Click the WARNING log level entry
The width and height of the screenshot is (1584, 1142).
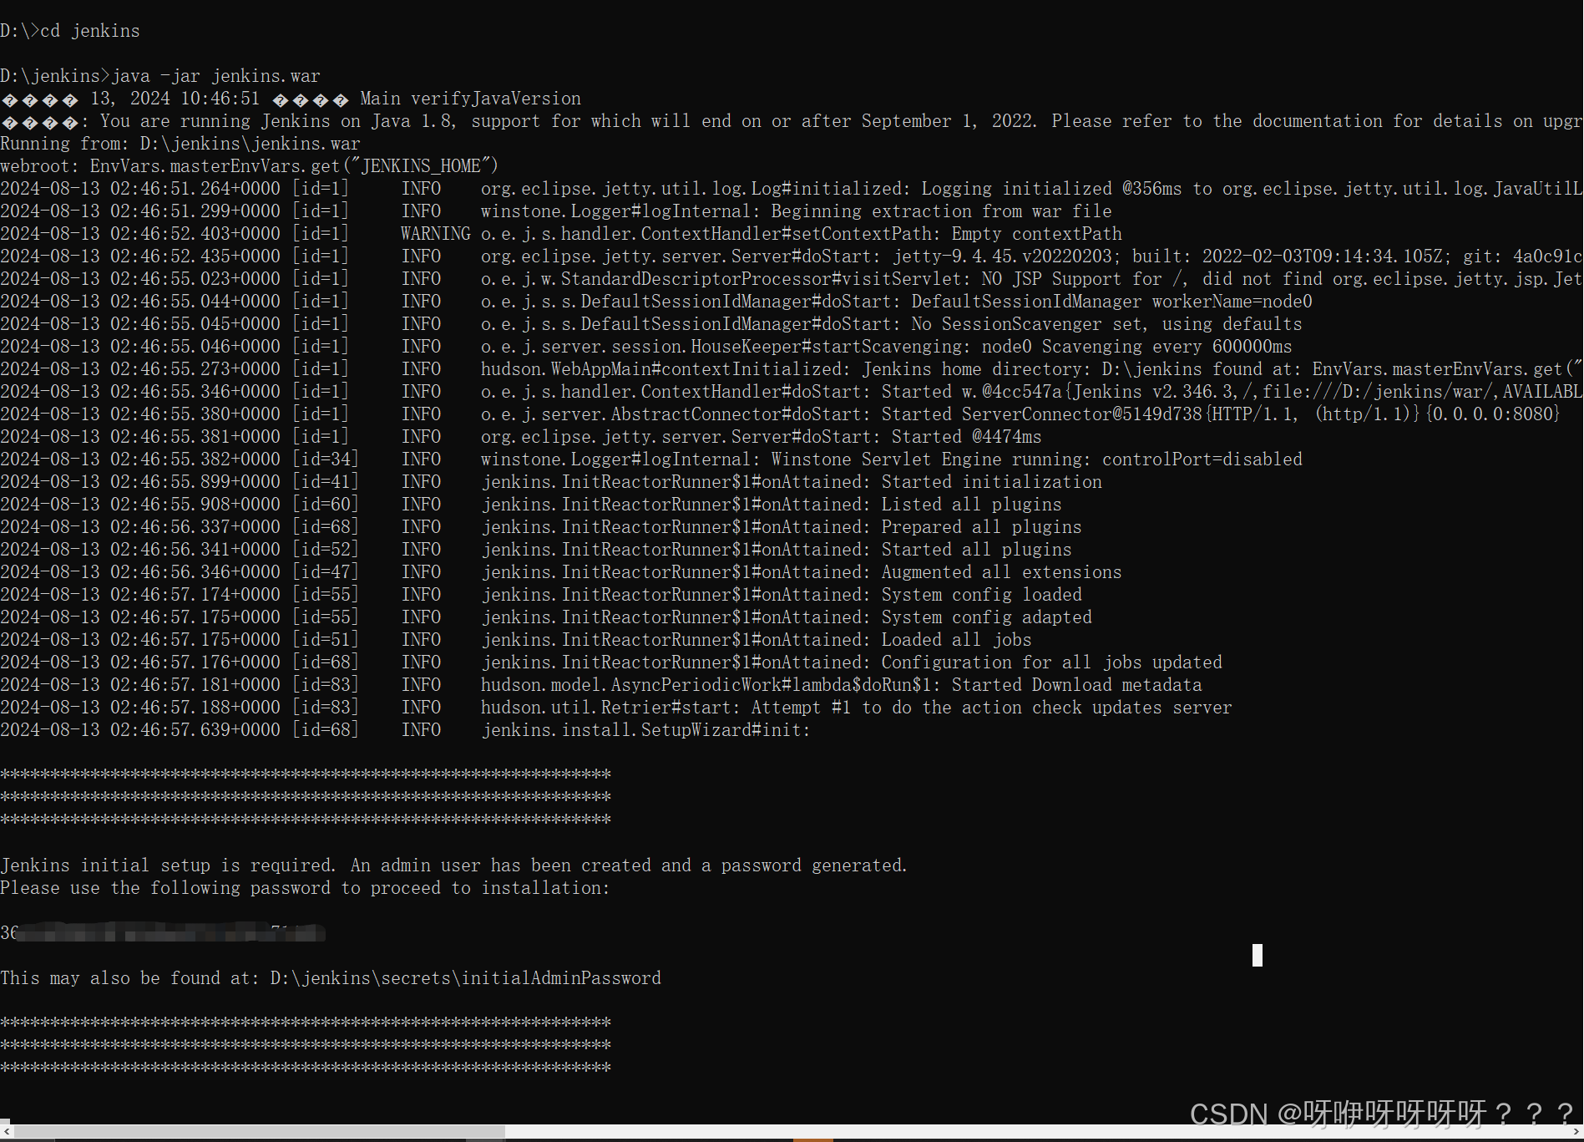coord(435,233)
